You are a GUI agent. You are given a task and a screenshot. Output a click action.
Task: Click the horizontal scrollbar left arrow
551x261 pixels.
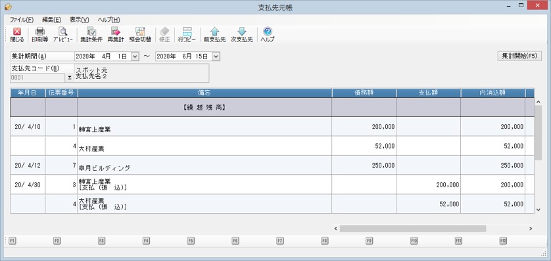point(335,229)
